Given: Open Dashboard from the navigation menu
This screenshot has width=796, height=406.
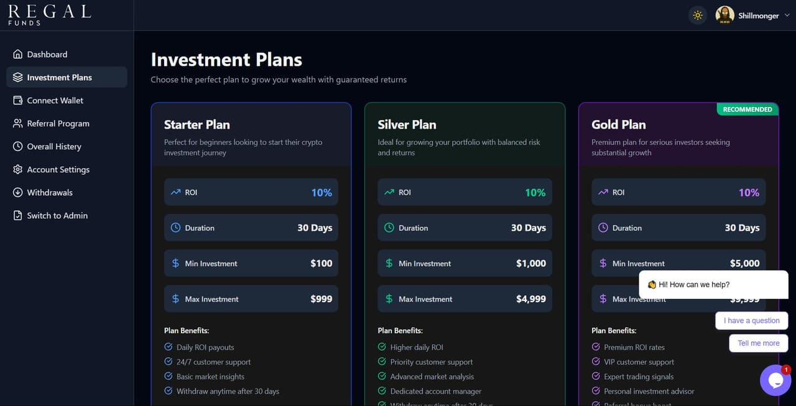Looking at the screenshot, I should click(47, 54).
